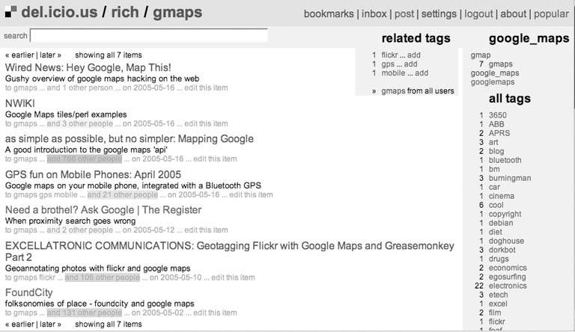Open the FoundCity bookmark title

tap(29, 292)
